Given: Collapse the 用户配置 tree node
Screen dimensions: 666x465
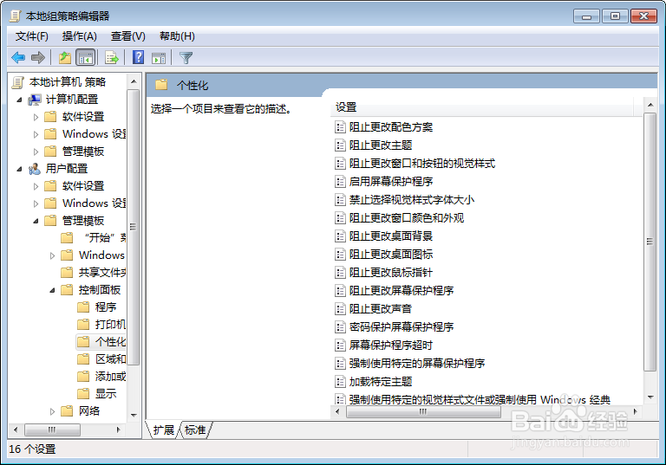Looking at the screenshot, I should pos(19,169).
